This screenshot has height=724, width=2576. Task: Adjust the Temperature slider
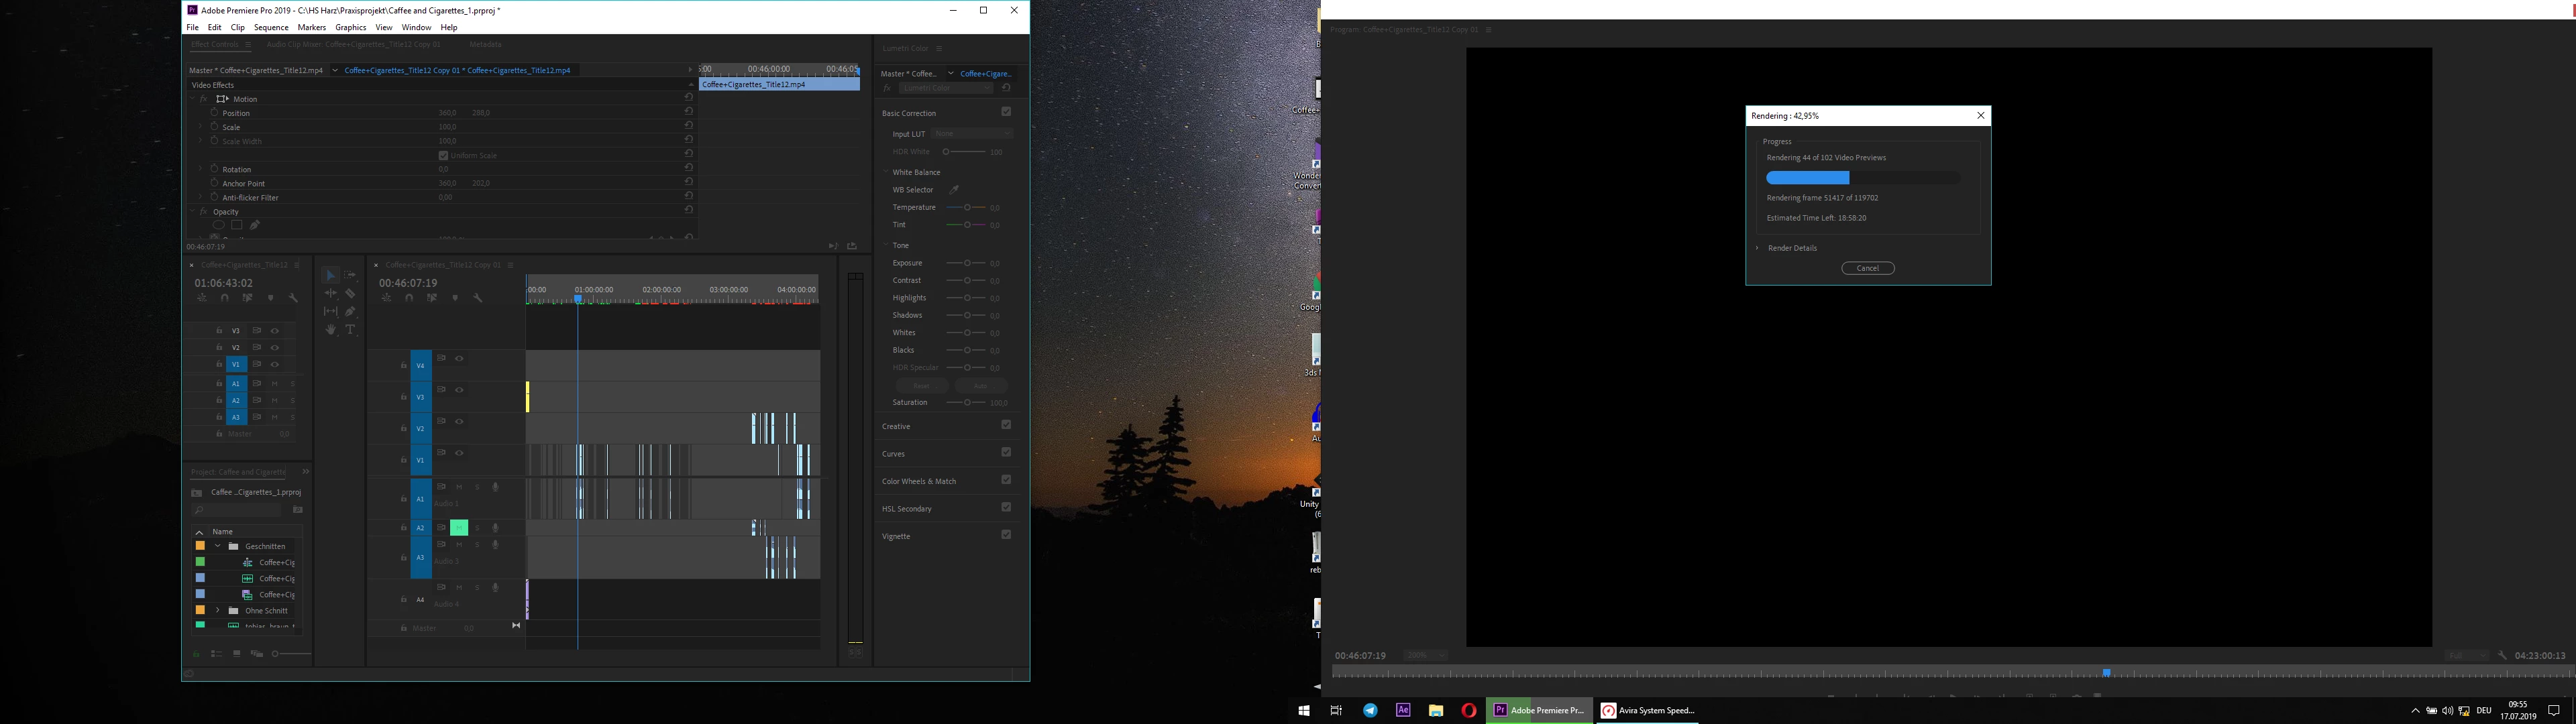click(967, 207)
